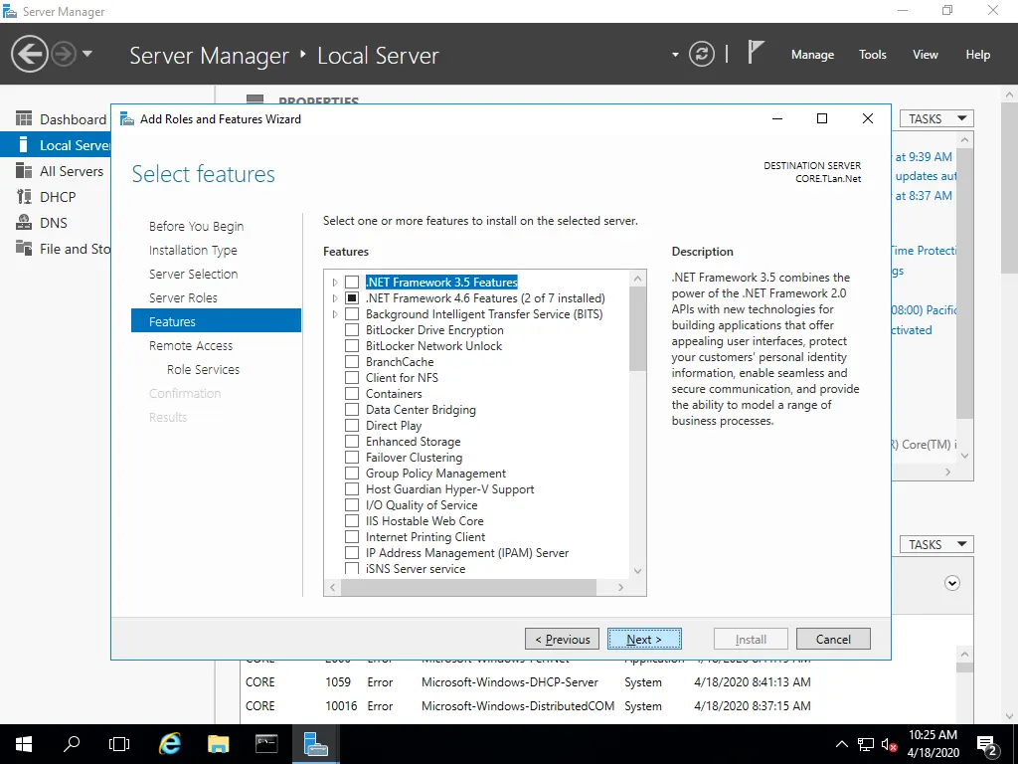Open navigation history dropdown arrow
Screen dimensions: 1018x764
pyautogui.click(x=87, y=54)
